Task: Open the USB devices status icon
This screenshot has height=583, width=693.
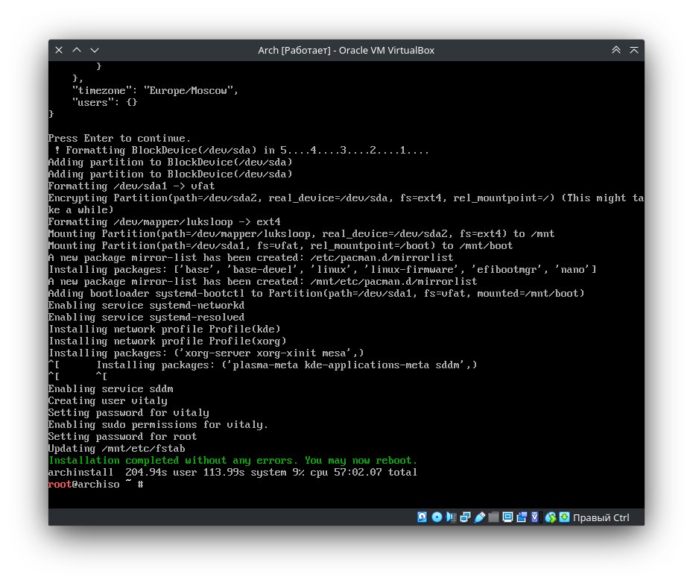Action: click(480, 517)
